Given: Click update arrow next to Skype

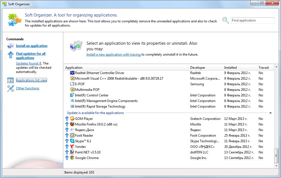Looking at the screenshot, I should 67,141.
